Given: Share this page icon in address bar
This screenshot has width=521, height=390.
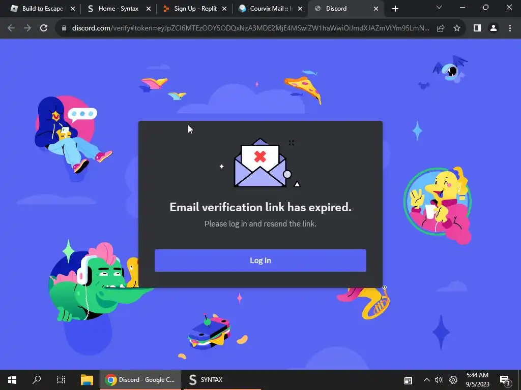Looking at the screenshot, I should (441, 28).
